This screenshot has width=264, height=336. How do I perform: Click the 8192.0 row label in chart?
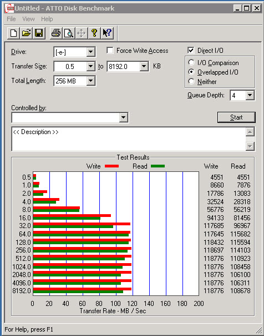22,291
